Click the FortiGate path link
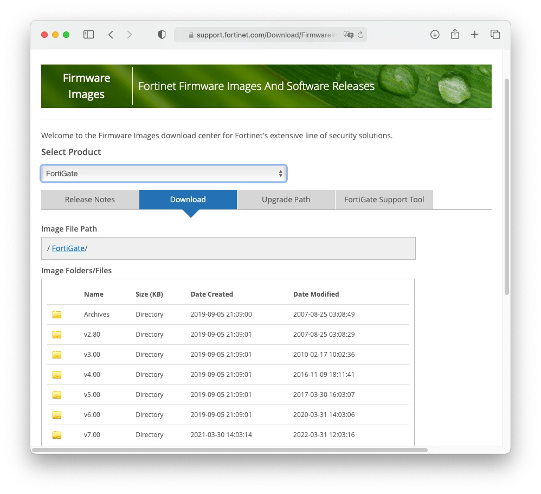The width and height of the screenshot is (541, 494). [68, 248]
